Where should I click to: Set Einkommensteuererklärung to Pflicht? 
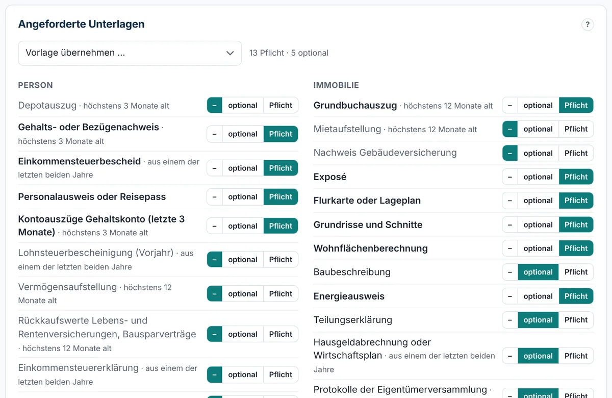(x=280, y=375)
